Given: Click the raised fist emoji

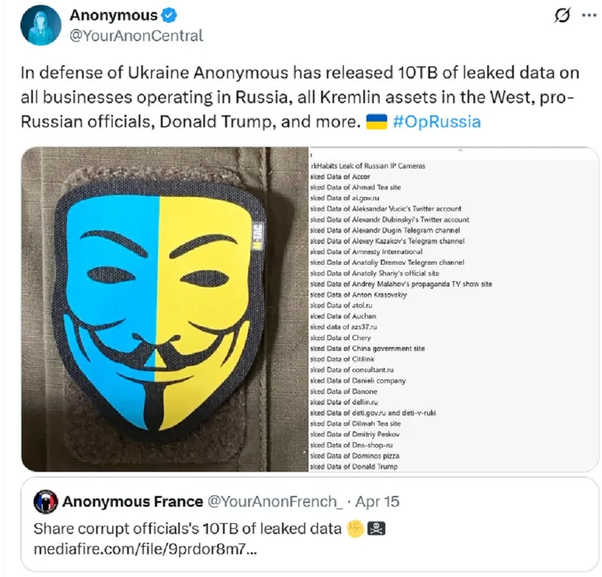Looking at the screenshot, I should [x=355, y=529].
